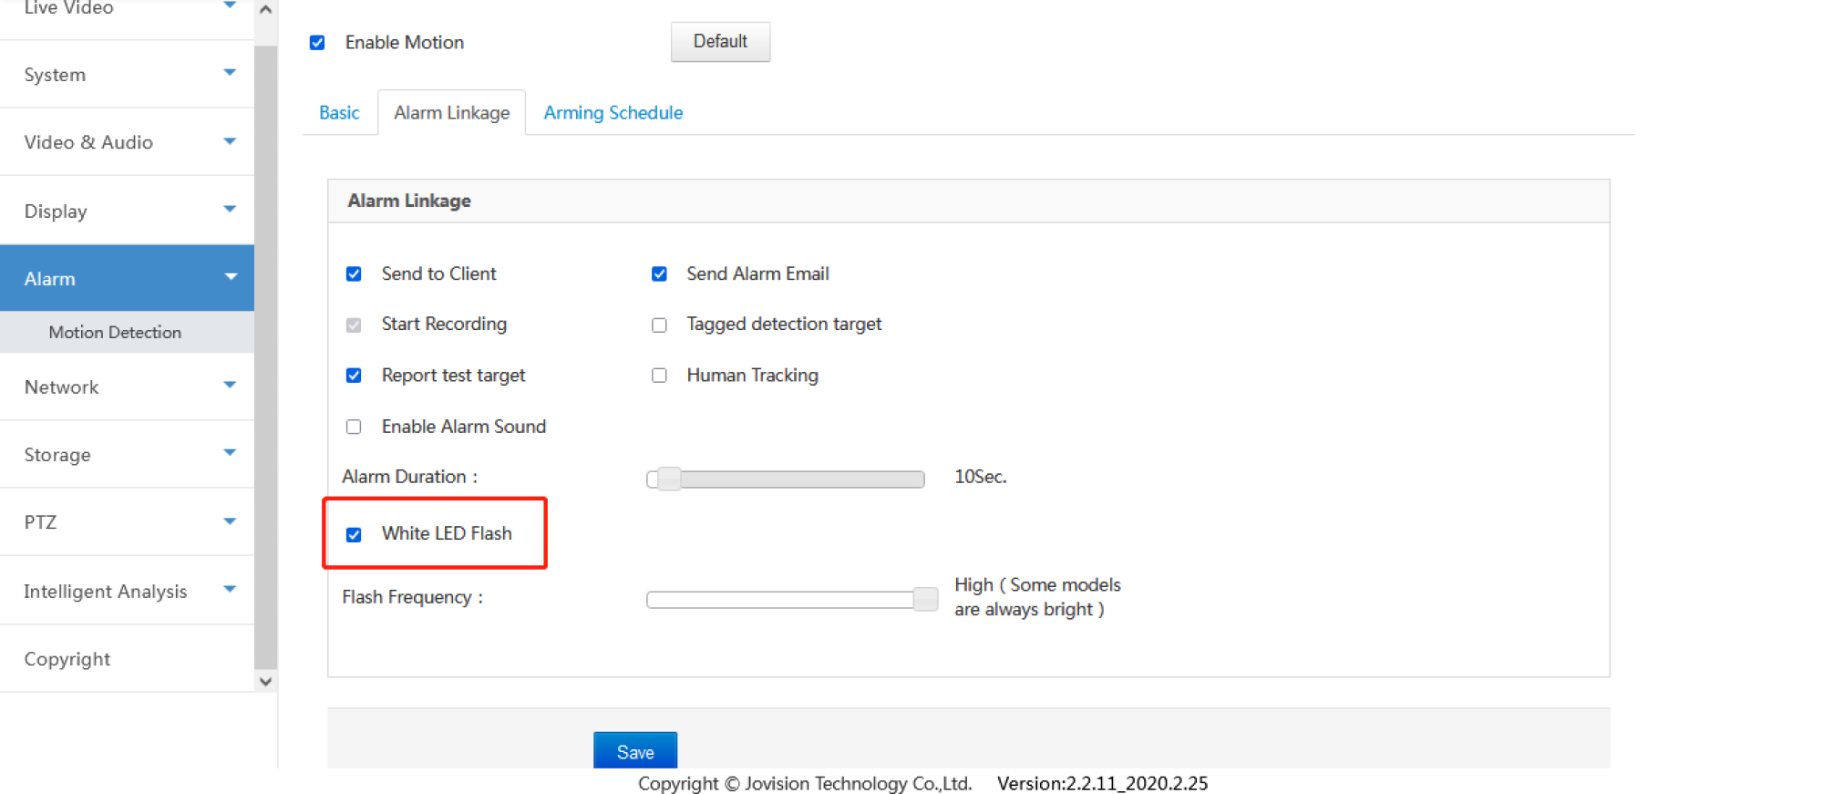Screen dimensions: 1823x794
Task: Expand the Display menu arrow
Action: click(230, 210)
